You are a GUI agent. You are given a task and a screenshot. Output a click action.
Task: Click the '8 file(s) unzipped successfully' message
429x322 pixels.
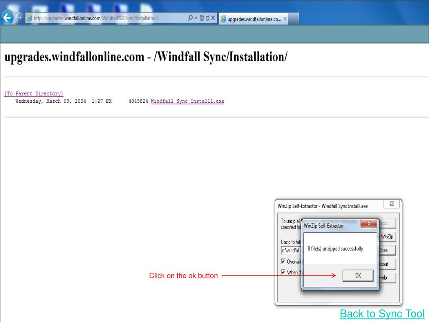[x=335, y=249]
